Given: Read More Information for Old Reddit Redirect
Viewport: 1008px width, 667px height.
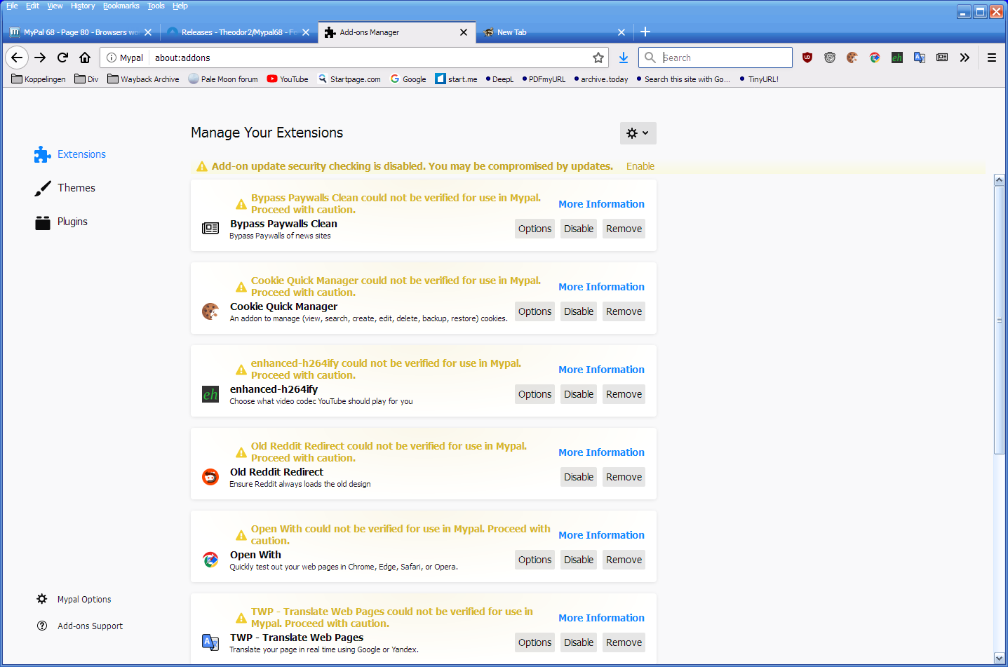Looking at the screenshot, I should 601,452.
